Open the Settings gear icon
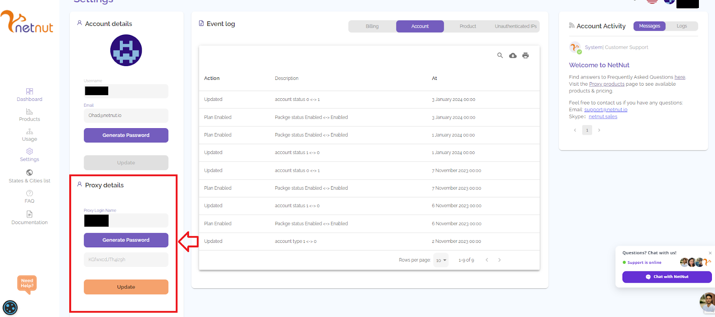 29,151
